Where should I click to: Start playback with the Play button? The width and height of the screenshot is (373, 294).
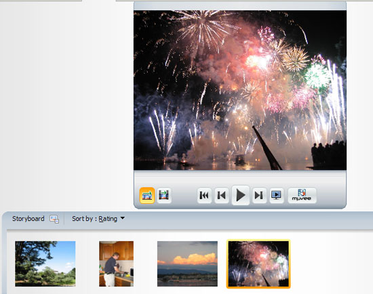click(241, 195)
